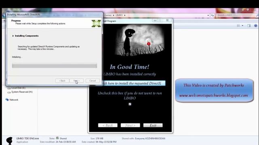The width and height of the screenshot is (259, 145).
Task: Select Network in Explorer sidebar
Action: click(x=14, y=100)
